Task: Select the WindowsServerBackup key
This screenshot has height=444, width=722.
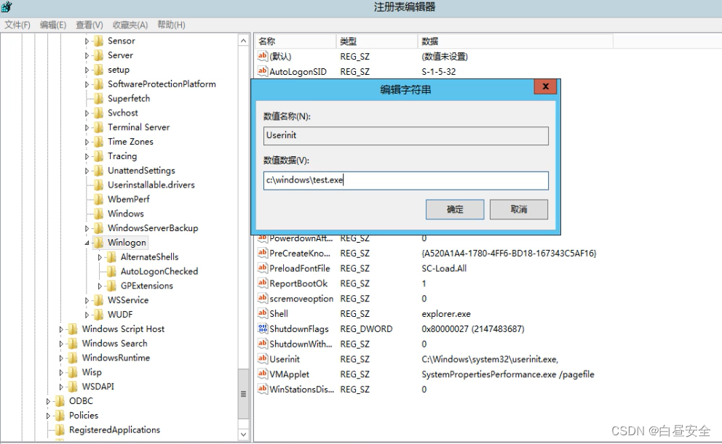Action: click(x=153, y=228)
